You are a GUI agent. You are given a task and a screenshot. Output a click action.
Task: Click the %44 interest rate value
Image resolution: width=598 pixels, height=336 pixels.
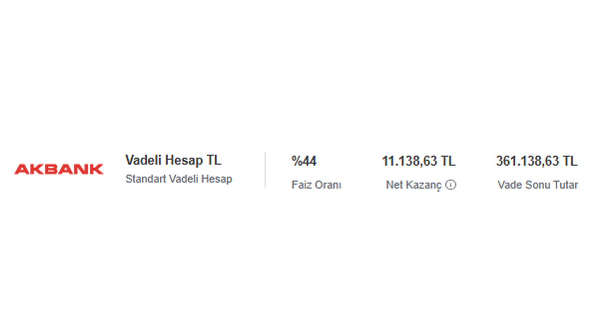click(x=304, y=161)
